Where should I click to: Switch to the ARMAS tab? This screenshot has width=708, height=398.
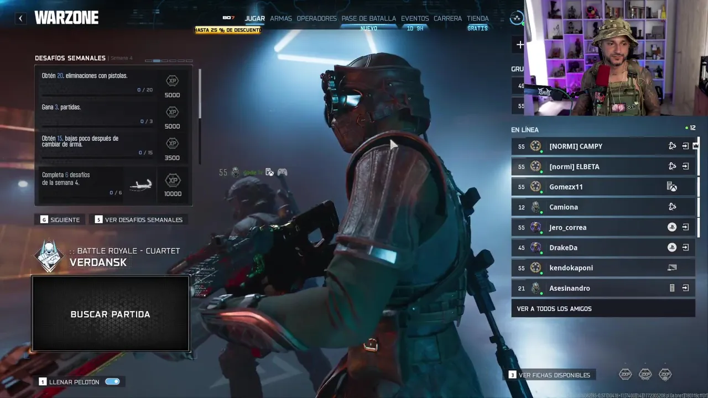[281, 18]
